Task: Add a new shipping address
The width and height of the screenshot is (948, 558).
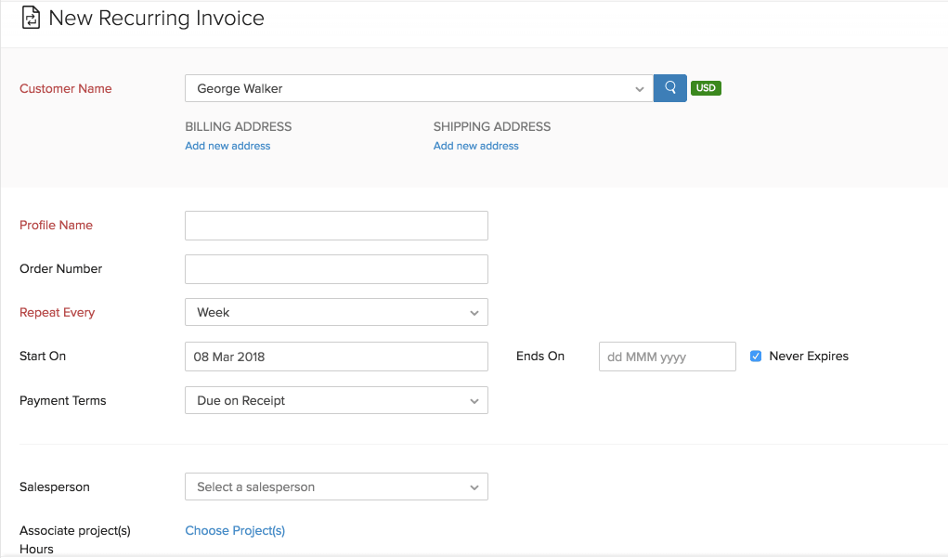Action: tap(475, 146)
